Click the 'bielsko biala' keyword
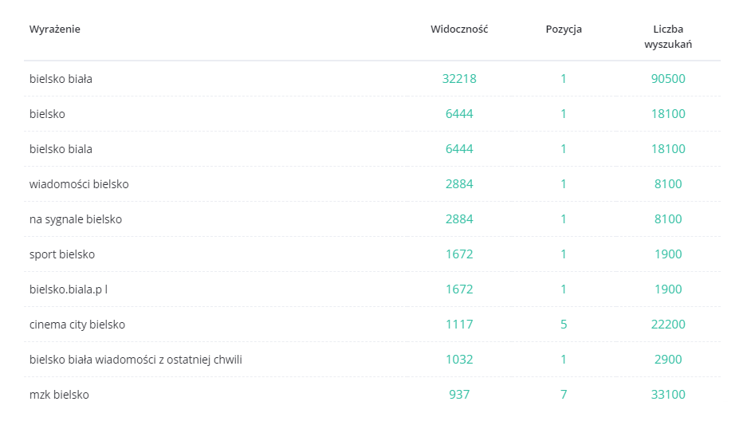The width and height of the screenshot is (743, 429). click(x=61, y=149)
